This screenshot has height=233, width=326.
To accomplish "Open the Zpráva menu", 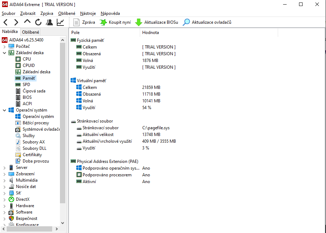I will click(47, 13).
